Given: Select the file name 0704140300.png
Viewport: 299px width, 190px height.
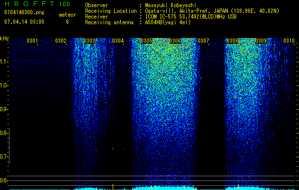Looking at the screenshot, I should [x=24, y=12].
